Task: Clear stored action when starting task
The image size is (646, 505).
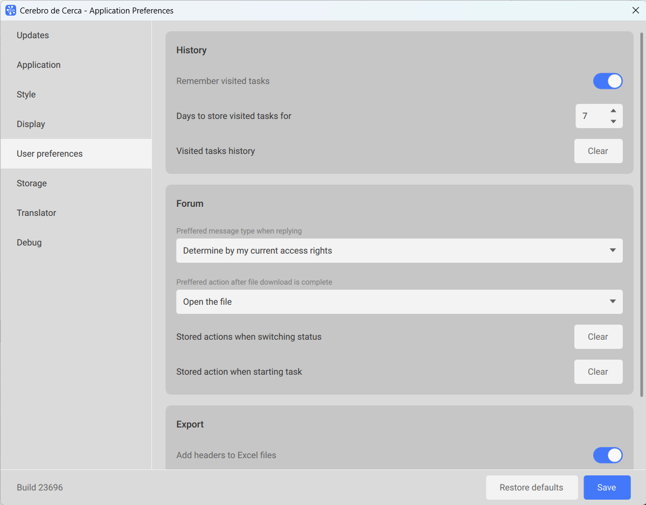Action: coord(598,372)
